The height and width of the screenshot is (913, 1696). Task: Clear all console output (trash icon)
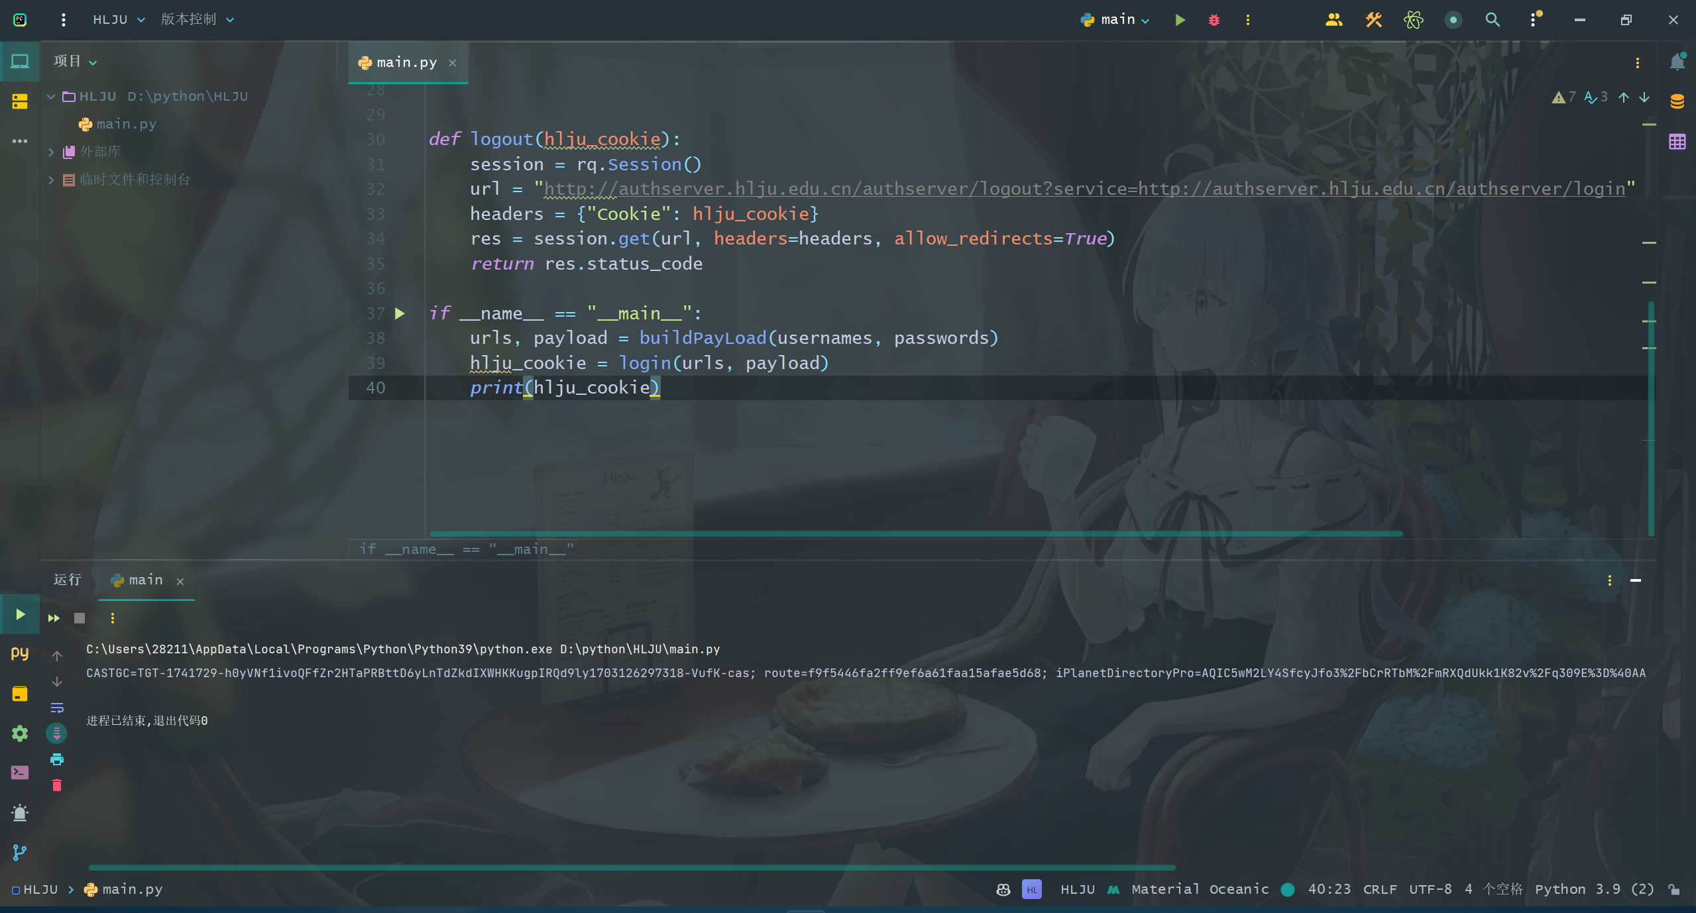coord(57,785)
